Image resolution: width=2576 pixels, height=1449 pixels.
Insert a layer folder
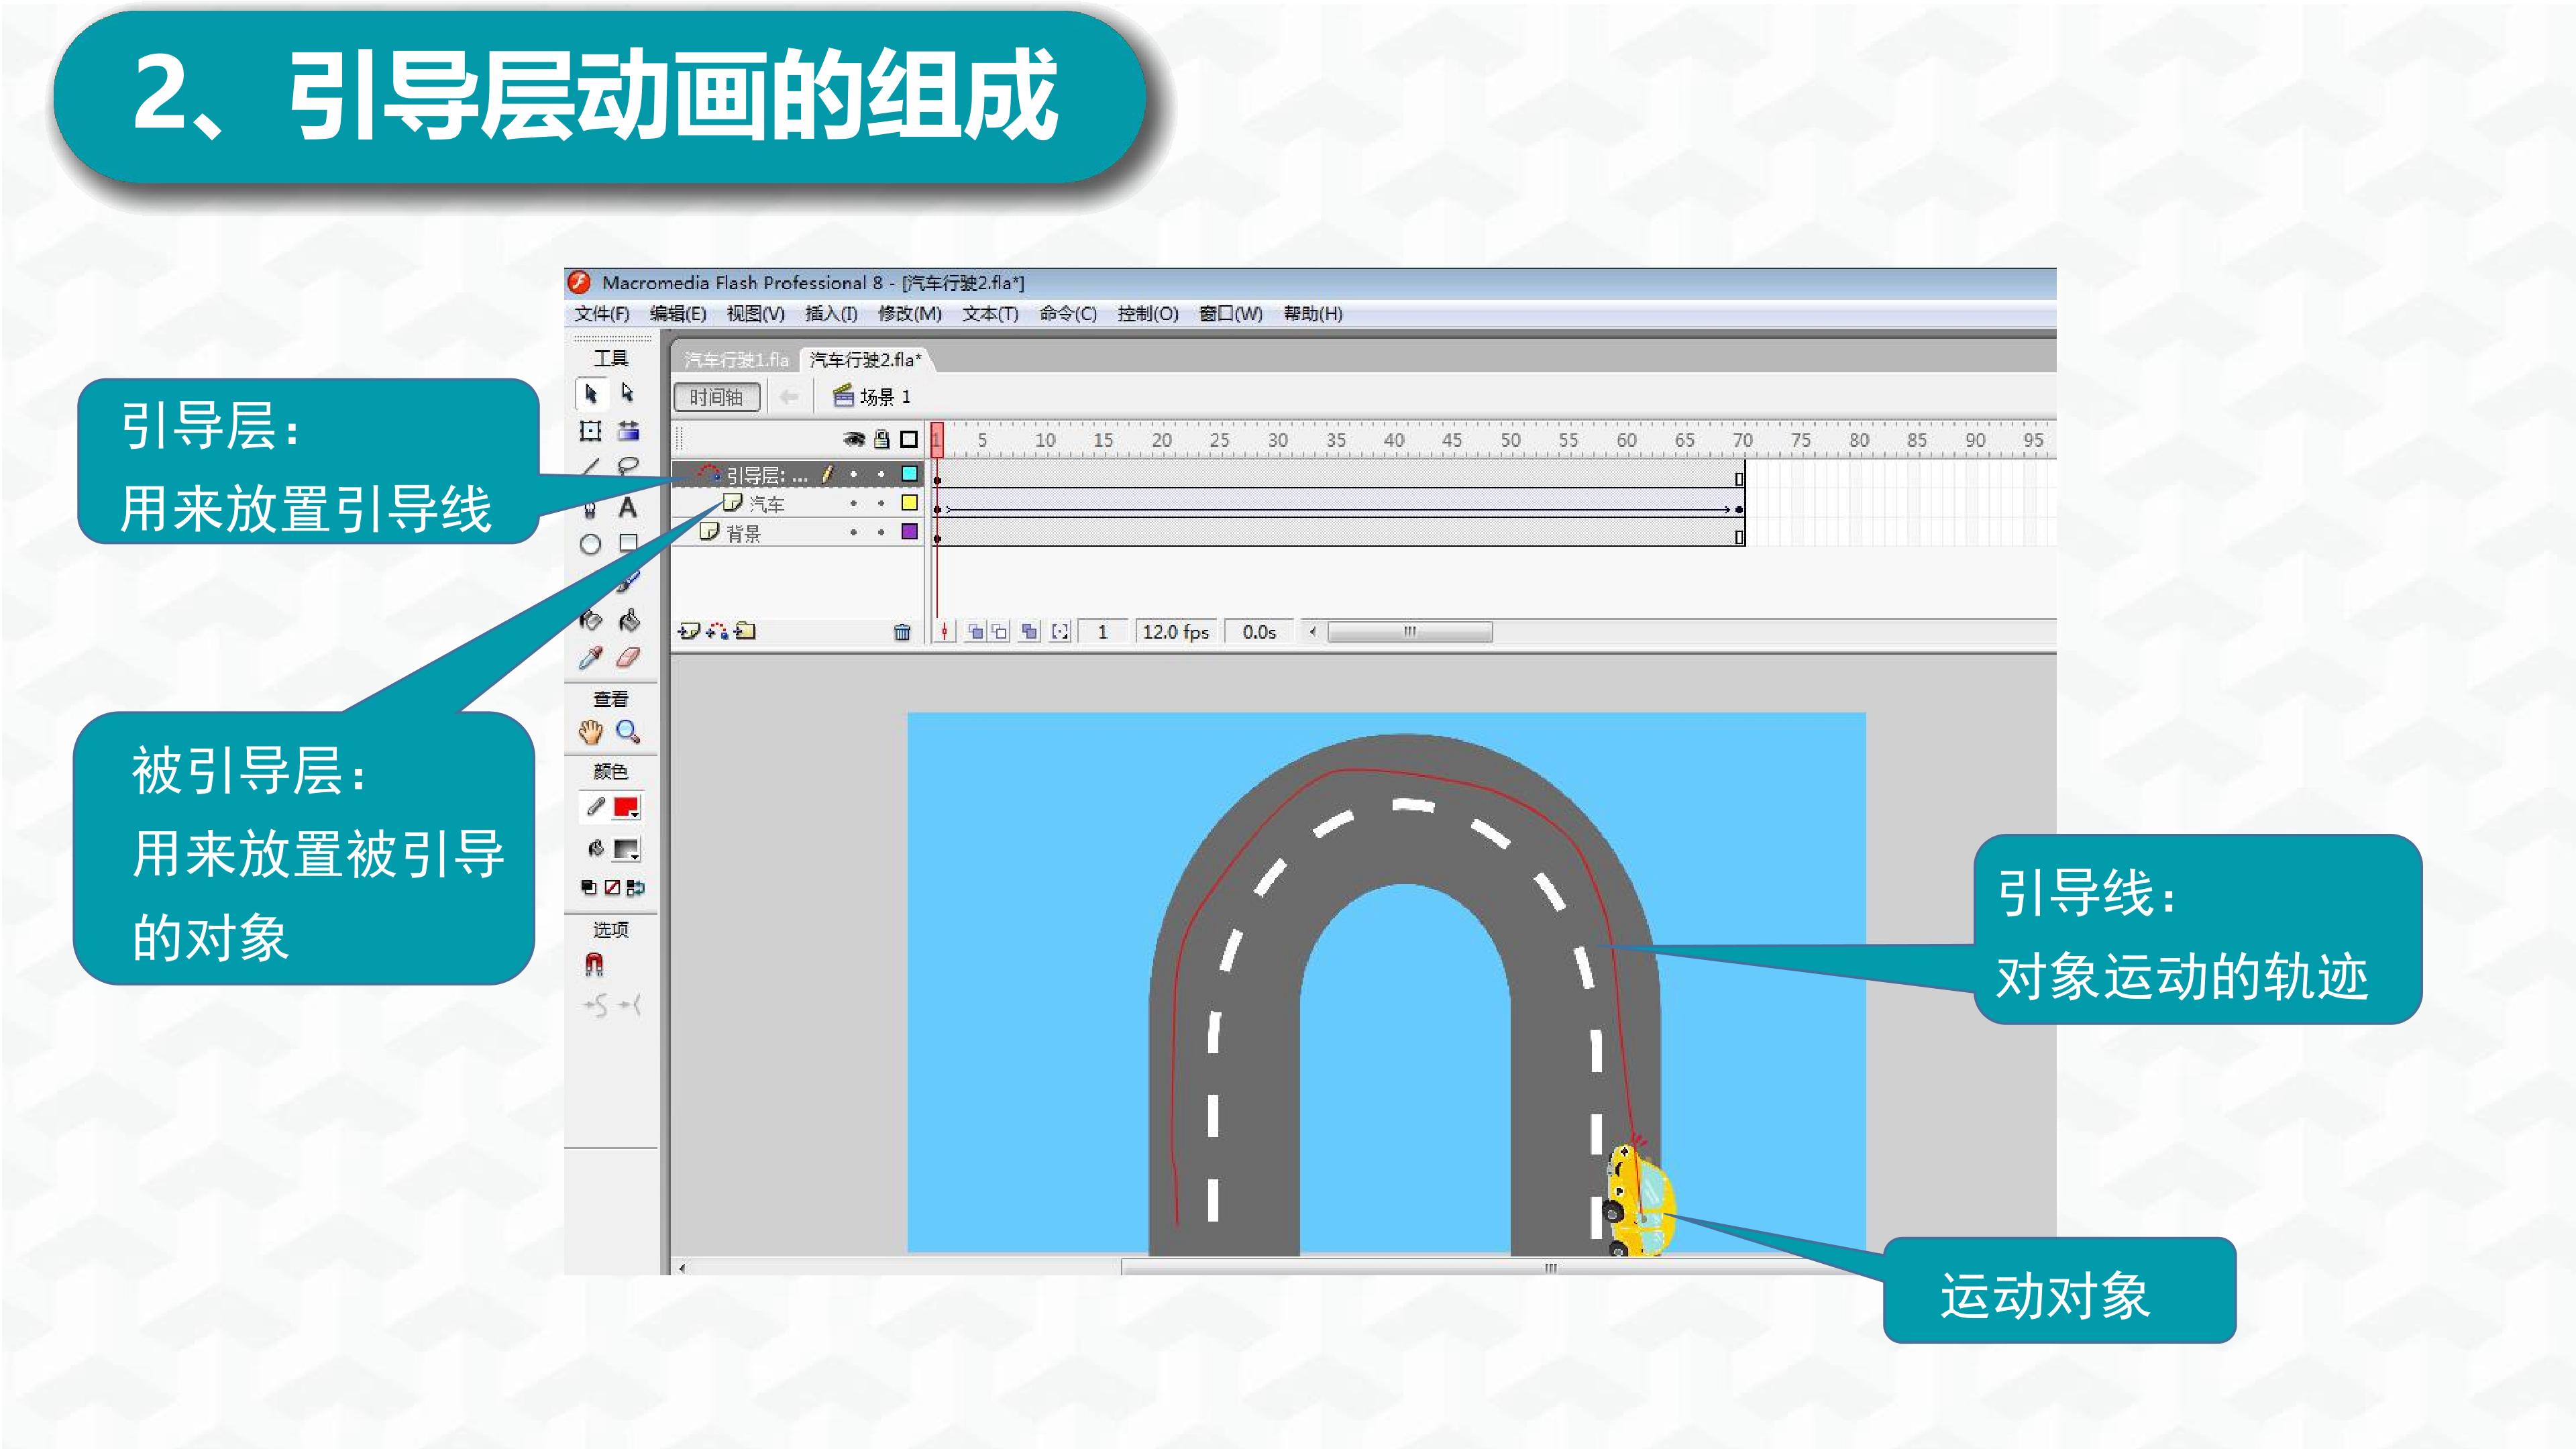pyautogui.click(x=745, y=631)
